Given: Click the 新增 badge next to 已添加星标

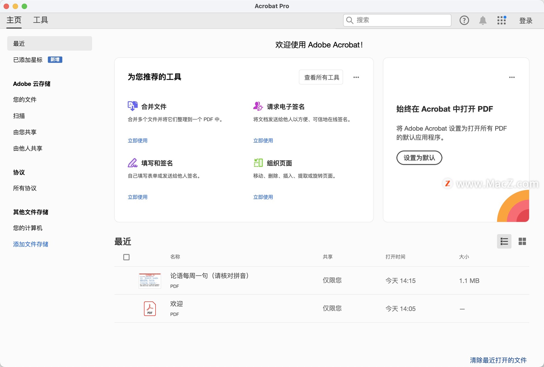Looking at the screenshot, I should tap(55, 60).
